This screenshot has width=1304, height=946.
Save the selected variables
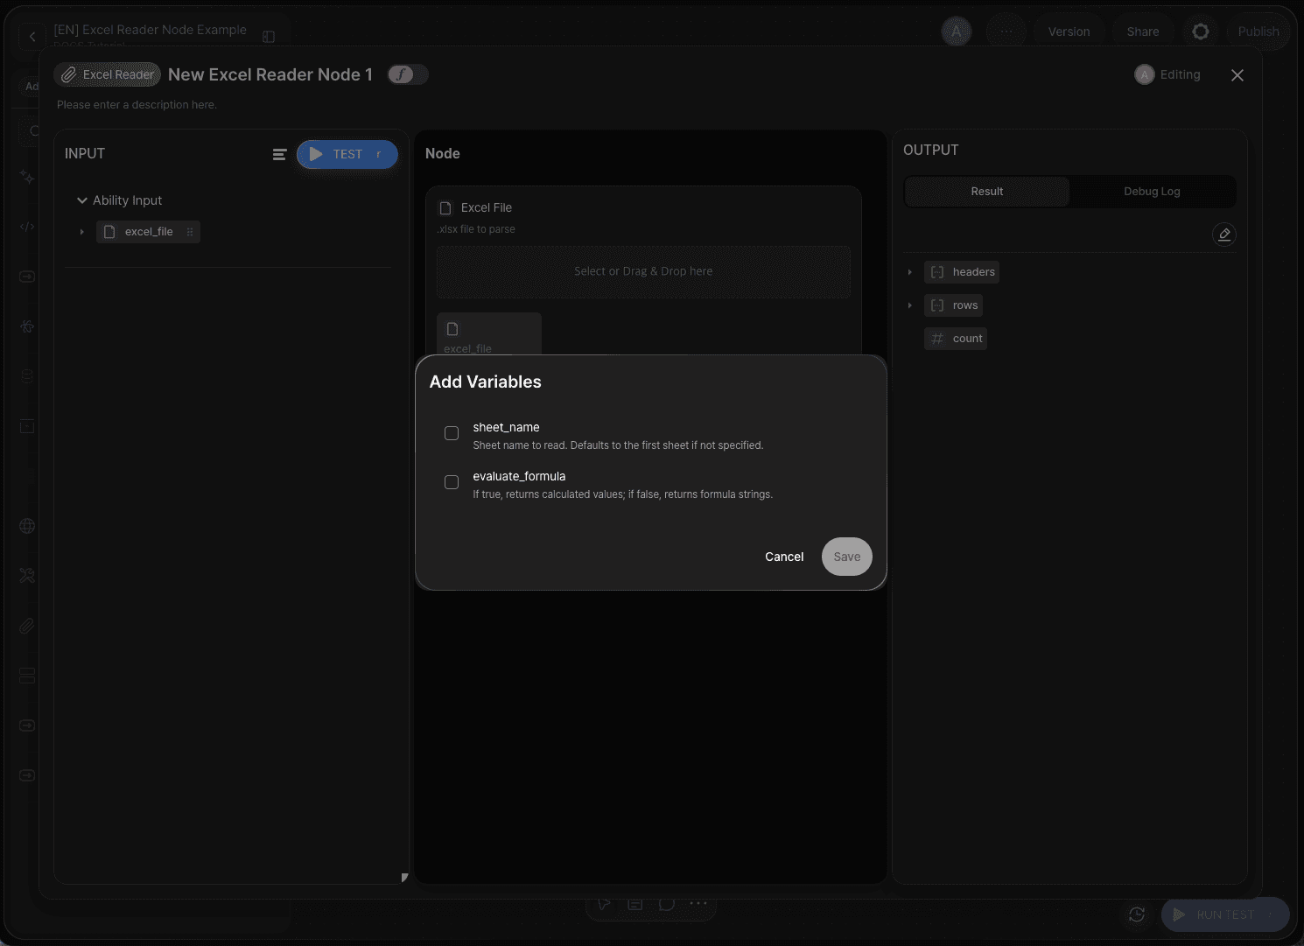click(x=847, y=557)
